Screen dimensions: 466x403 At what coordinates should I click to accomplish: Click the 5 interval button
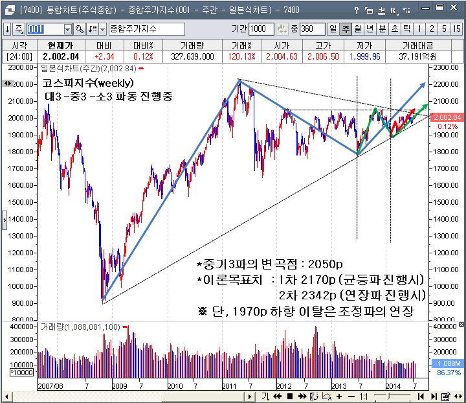point(444,29)
